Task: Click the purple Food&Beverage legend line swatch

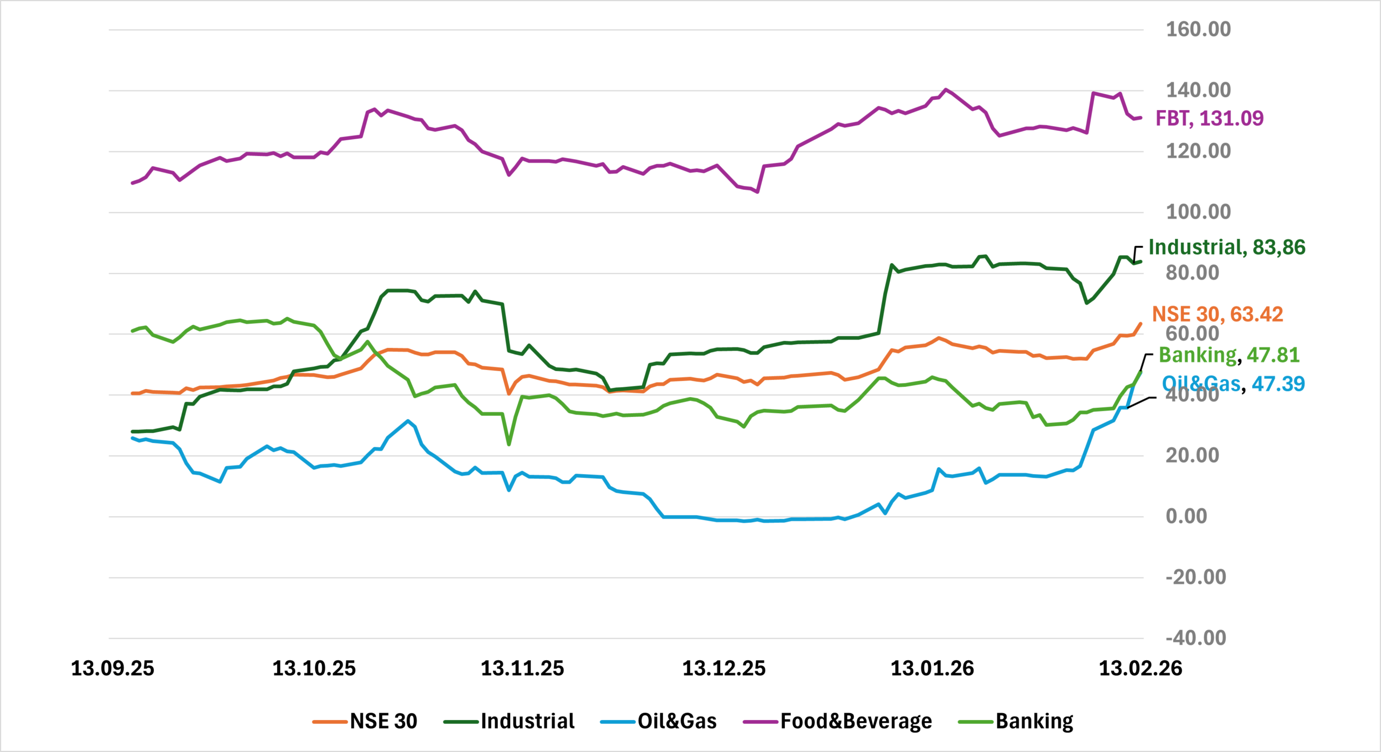Action: point(760,722)
